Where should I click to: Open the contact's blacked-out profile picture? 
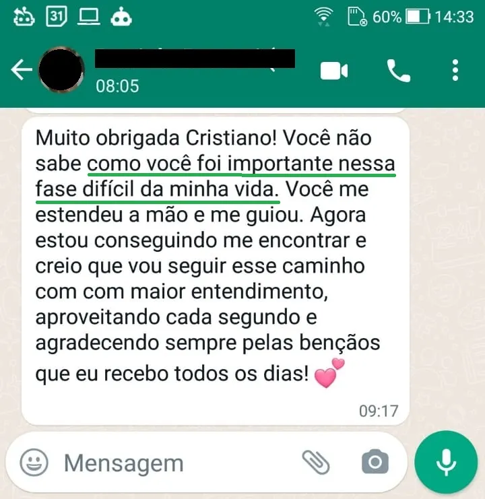click(x=61, y=69)
